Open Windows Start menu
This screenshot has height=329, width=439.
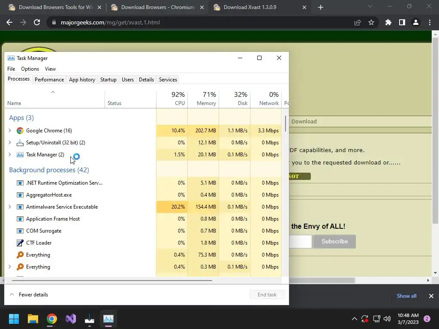(x=14, y=319)
